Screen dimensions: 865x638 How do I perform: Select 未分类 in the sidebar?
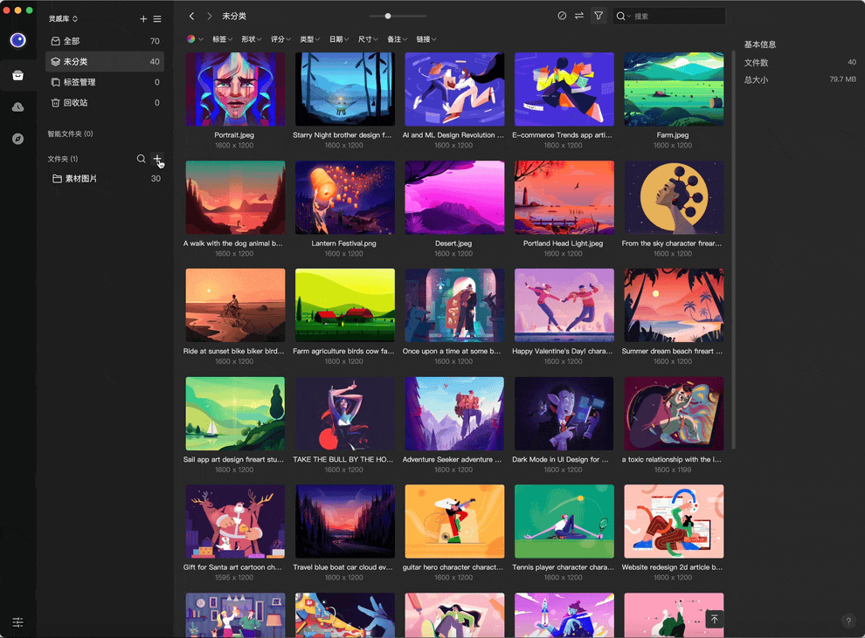(x=105, y=62)
